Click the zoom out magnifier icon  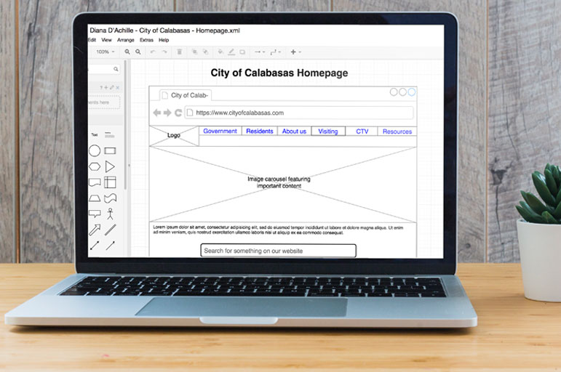pos(138,52)
